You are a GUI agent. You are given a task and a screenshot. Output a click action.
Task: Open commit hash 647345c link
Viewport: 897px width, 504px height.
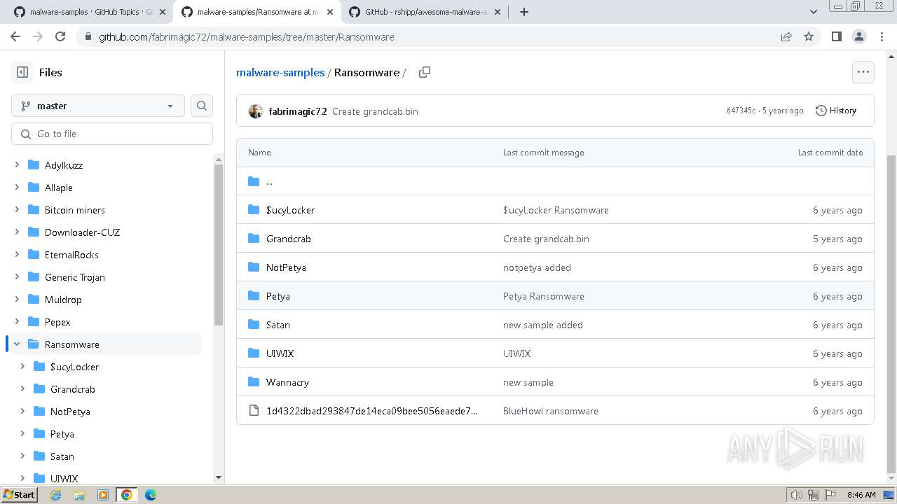741,111
